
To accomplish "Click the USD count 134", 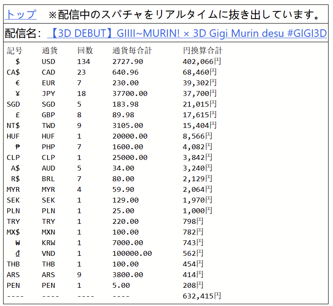I will 84,62.
